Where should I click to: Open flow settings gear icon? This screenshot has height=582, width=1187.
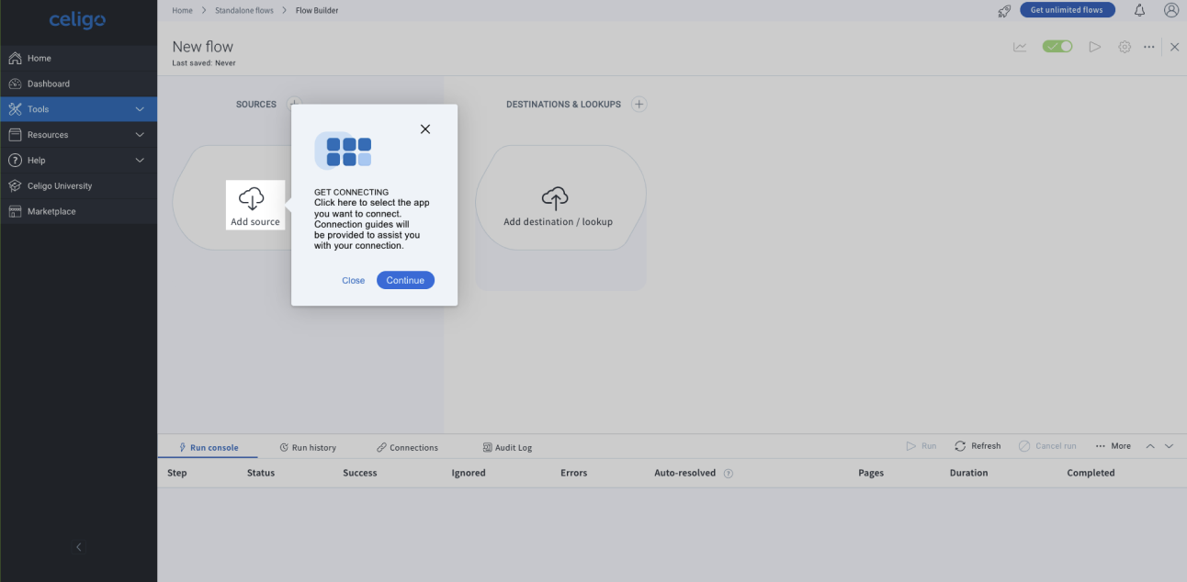(x=1124, y=47)
